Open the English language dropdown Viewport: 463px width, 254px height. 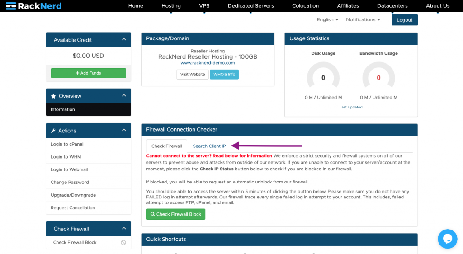point(327,19)
